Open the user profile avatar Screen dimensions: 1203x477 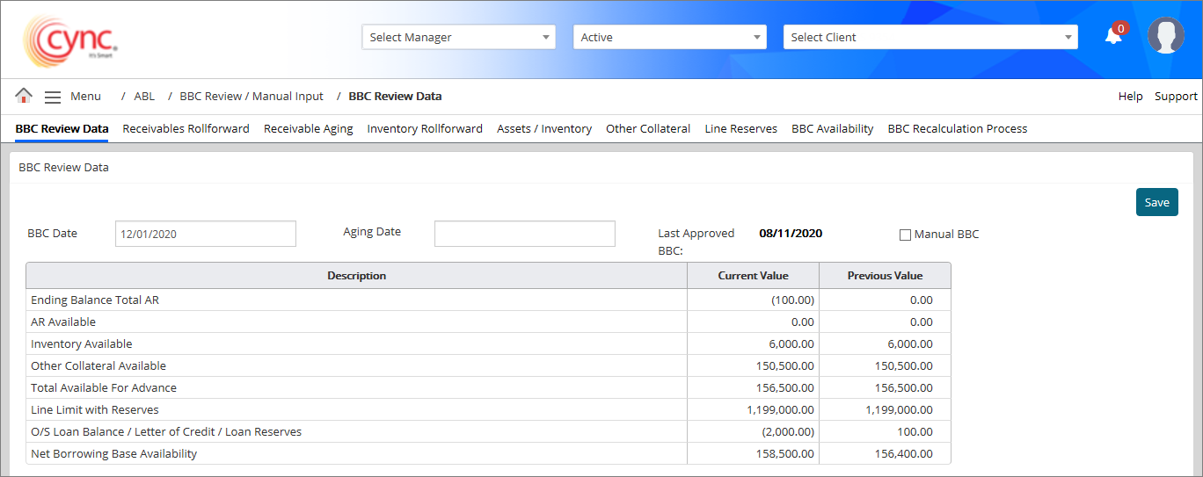(1165, 36)
